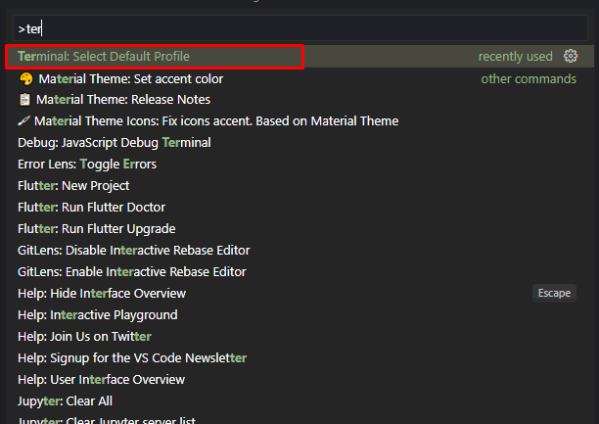This screenshot has width=599, height=424.
Task: Click the palette icon beside Set accent color
Action: tap(26, 78)
